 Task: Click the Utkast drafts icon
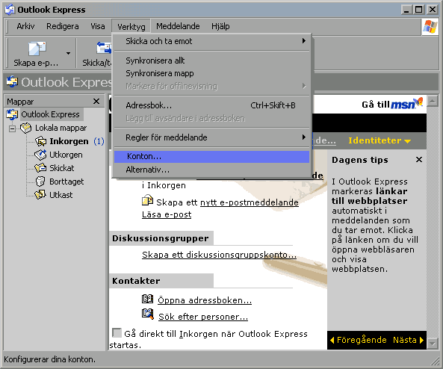coord(40,195)
